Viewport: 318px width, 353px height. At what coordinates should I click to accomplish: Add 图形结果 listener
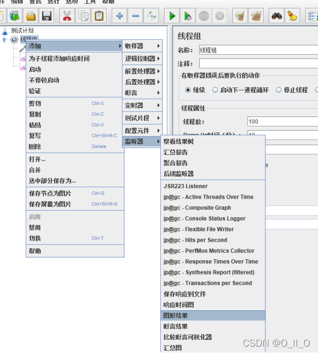coord(213,316)
